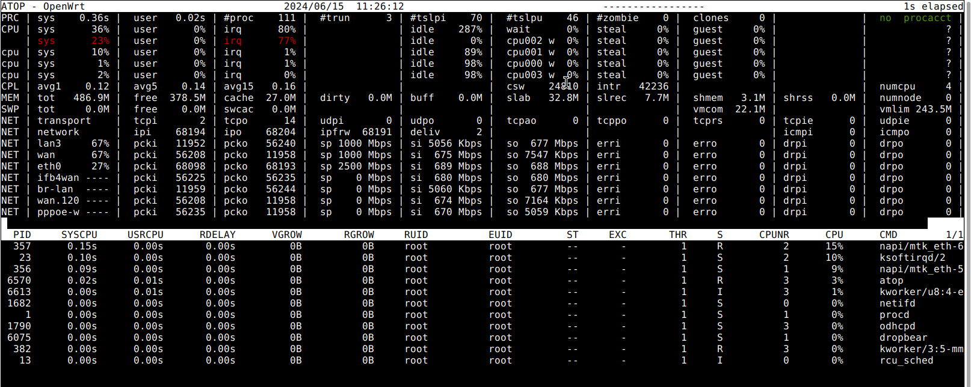This screenshot has width=971, height=387.
Task: Select the atop process name
Action: (x=892, y=281)
